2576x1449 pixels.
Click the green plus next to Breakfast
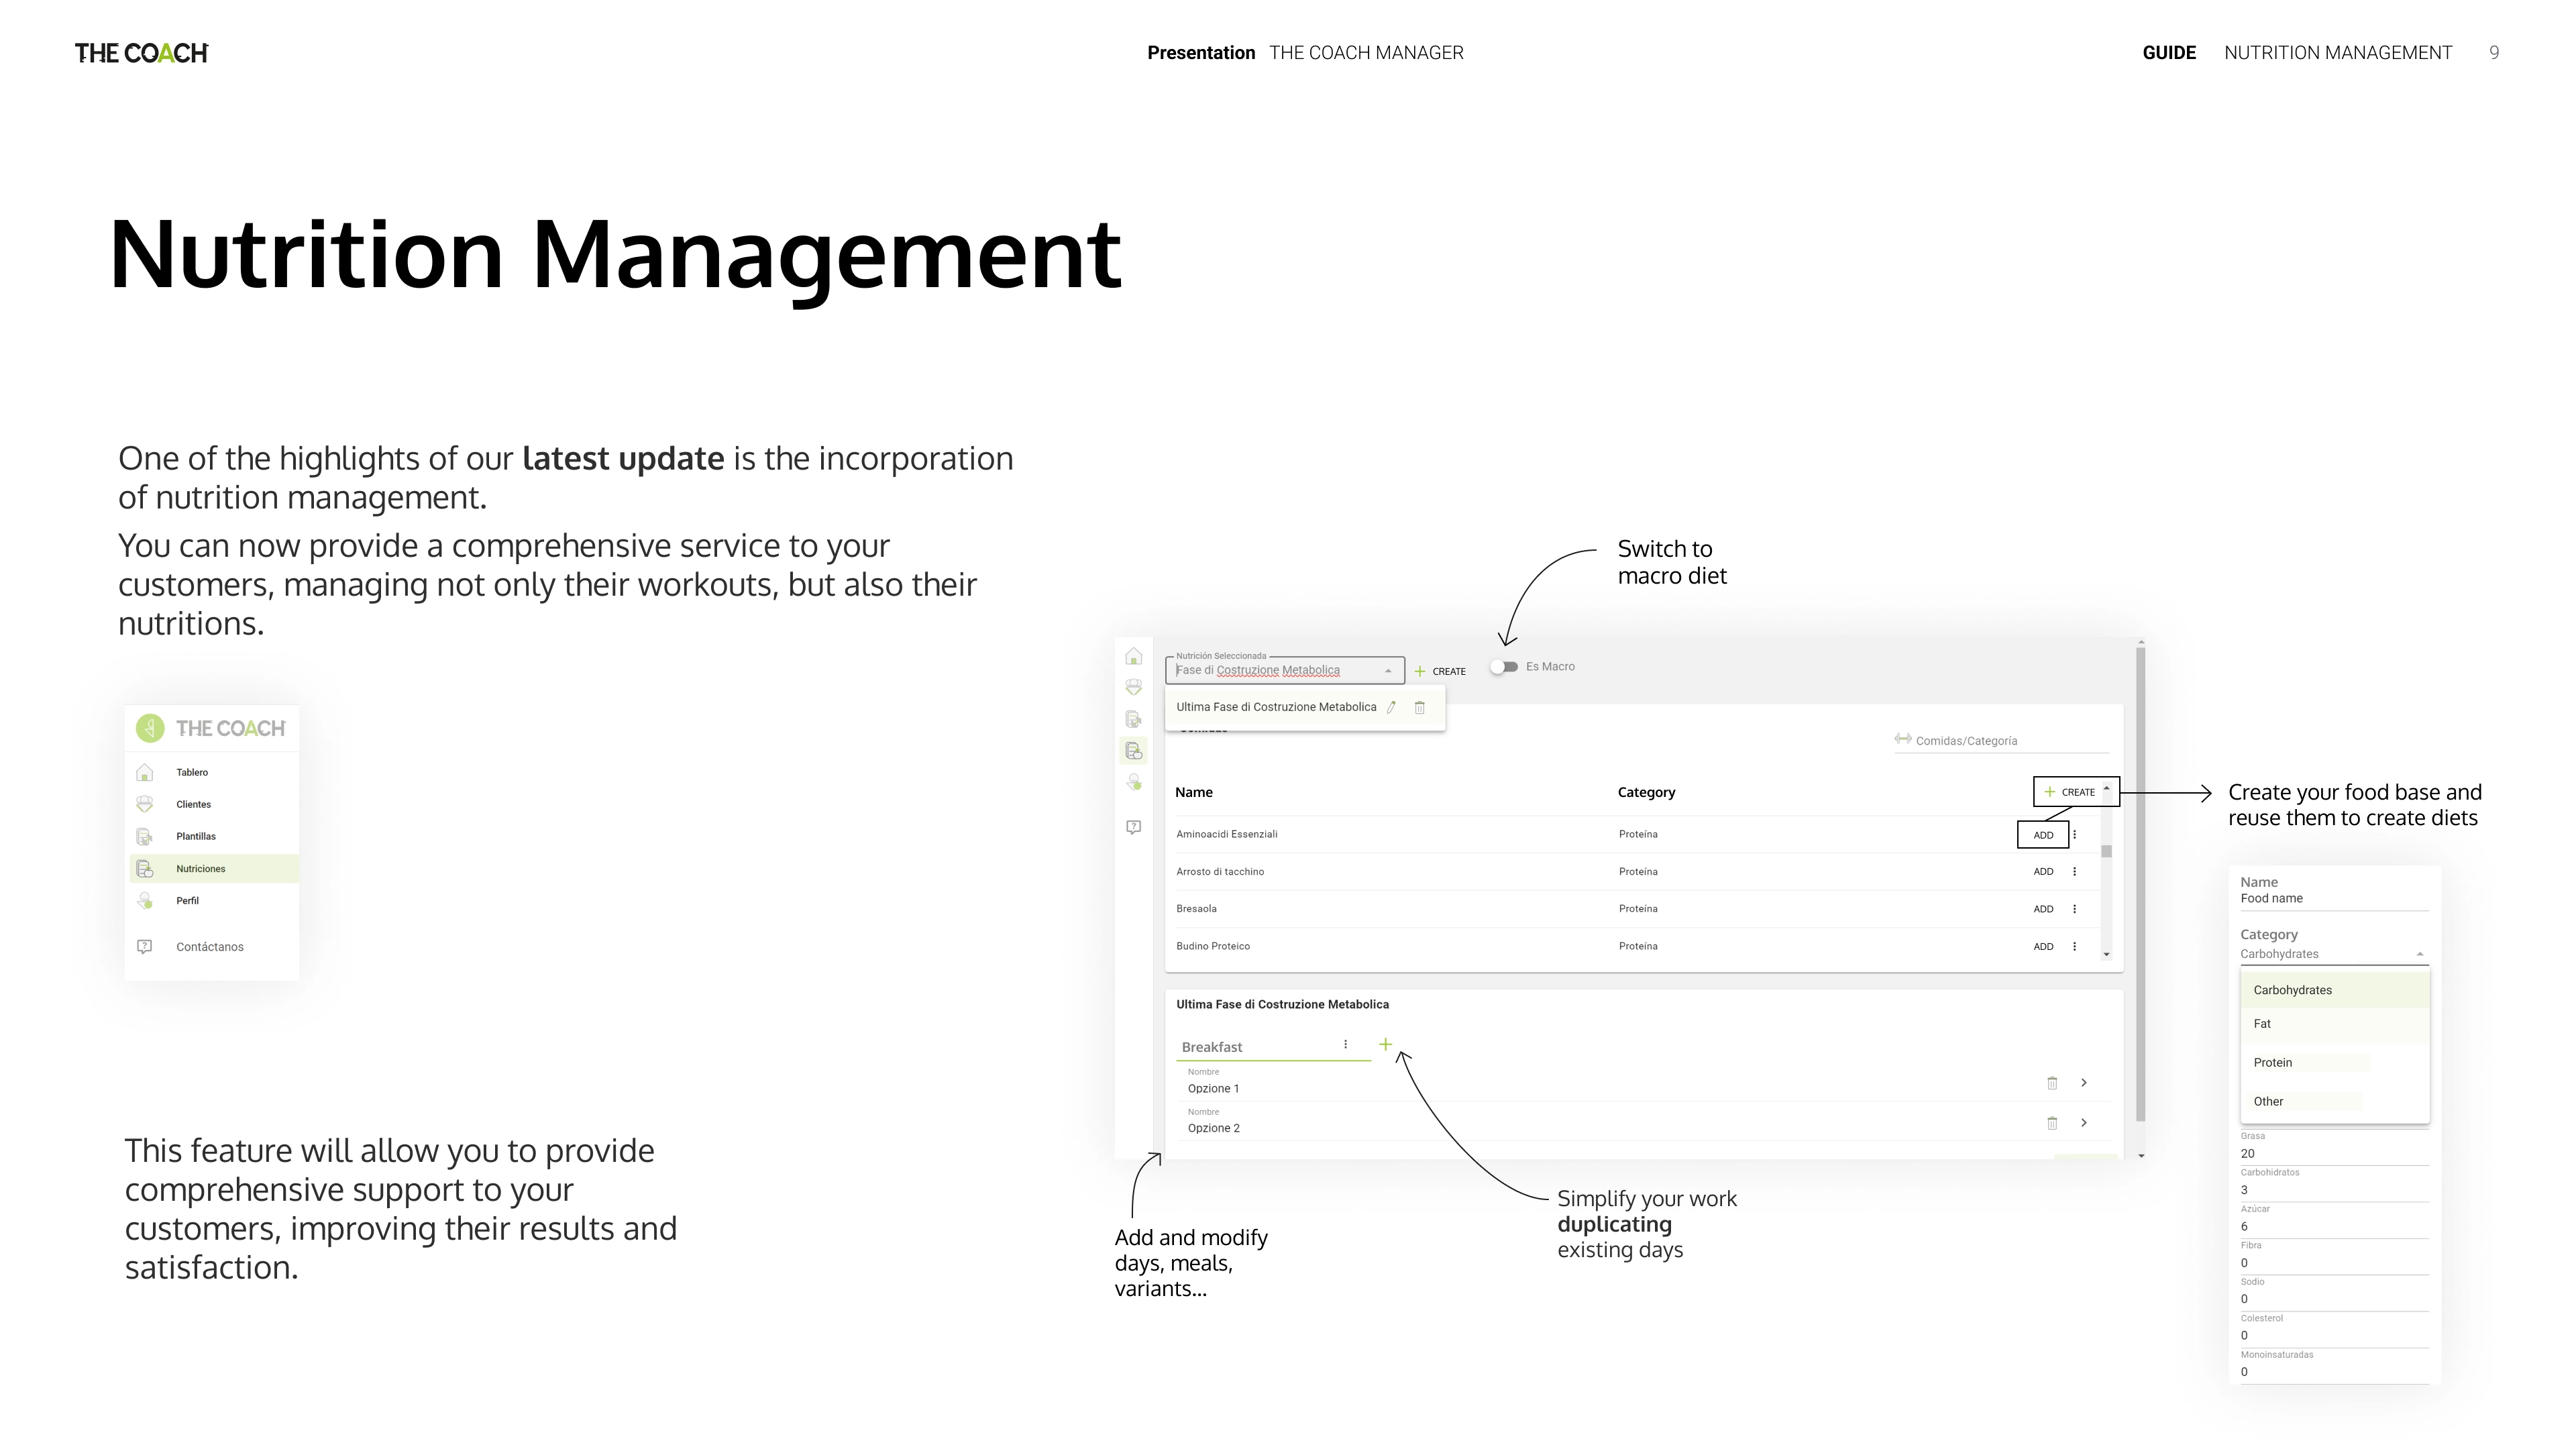point(1385,1044)
